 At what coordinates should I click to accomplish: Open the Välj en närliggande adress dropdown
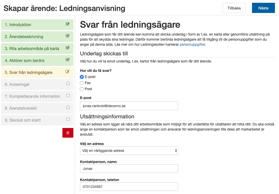click(129, 151)
